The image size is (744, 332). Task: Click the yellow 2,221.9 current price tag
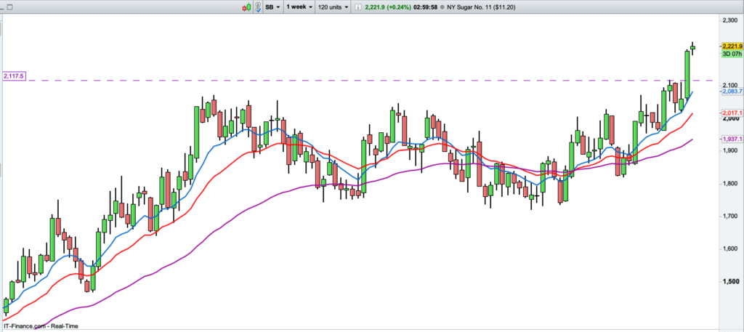[x=731, y=46]
